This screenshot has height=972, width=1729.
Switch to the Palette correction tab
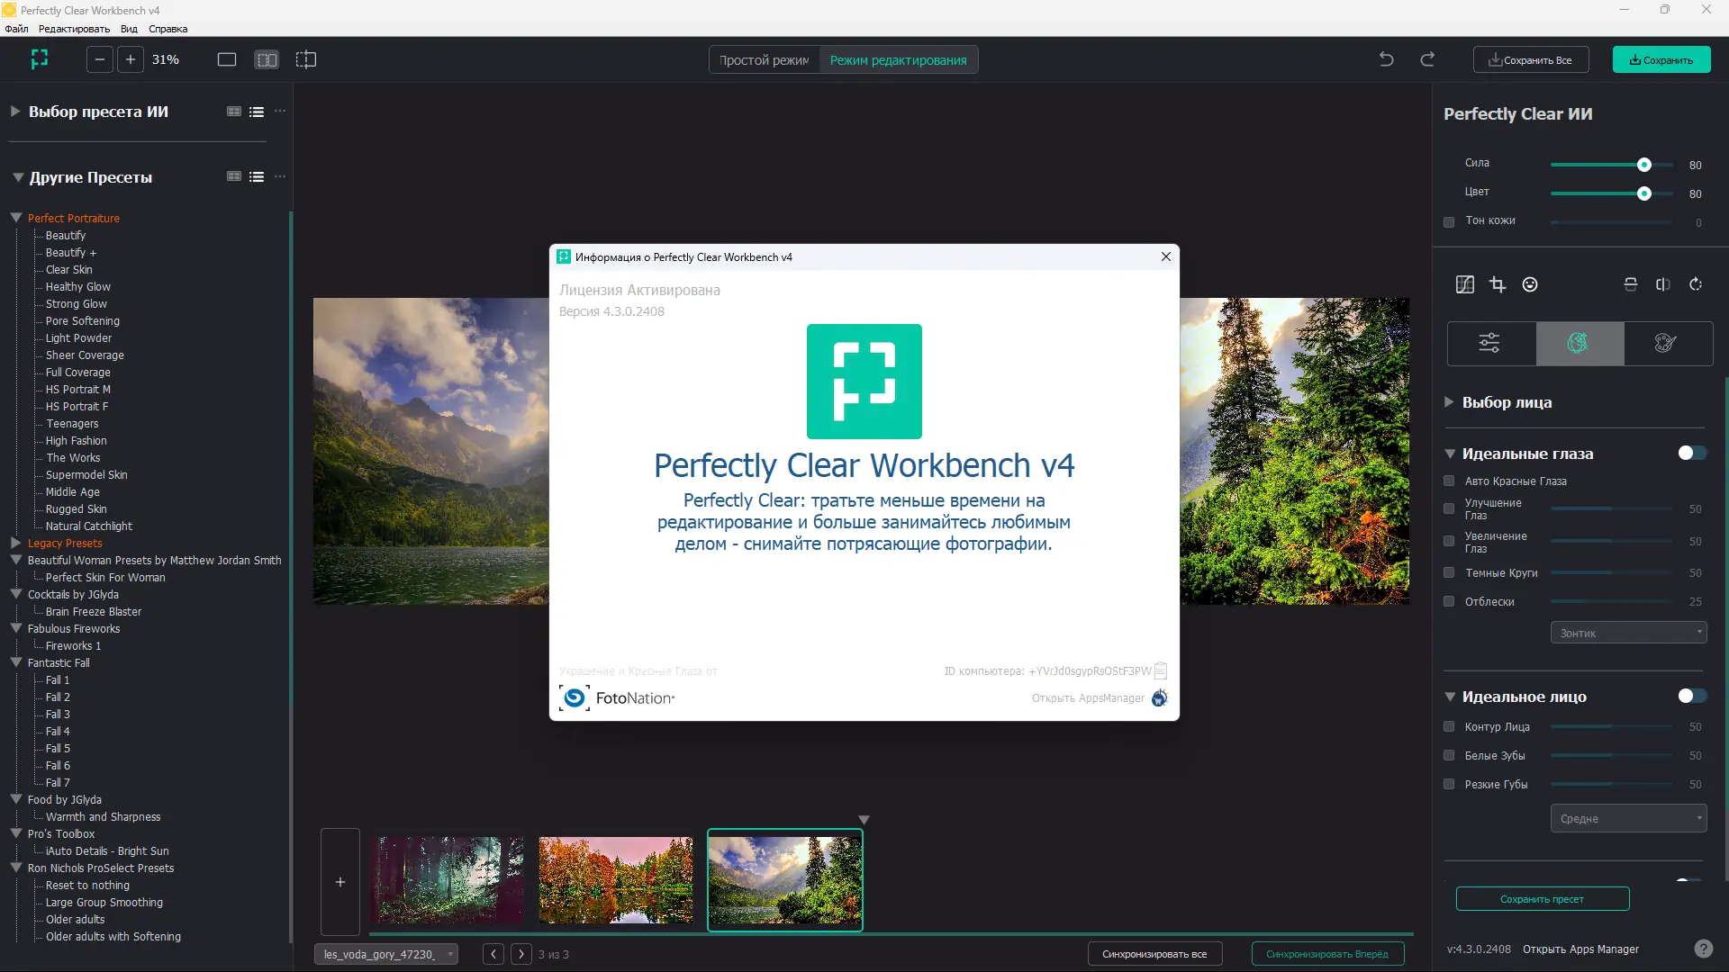1665,343
